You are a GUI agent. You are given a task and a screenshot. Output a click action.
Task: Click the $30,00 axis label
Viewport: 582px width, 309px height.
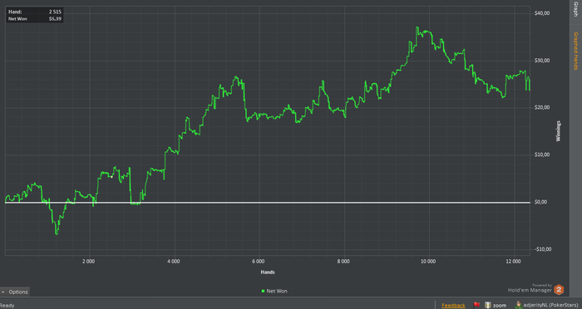(542, 61)
